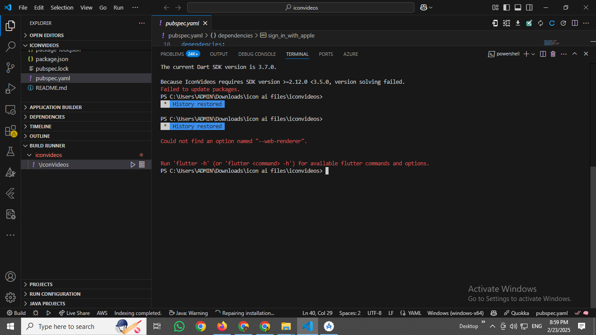The width and height of the screenshot is (596, 335).
Task: Show additional views ellipsis in activity bar
Action: 10,235
